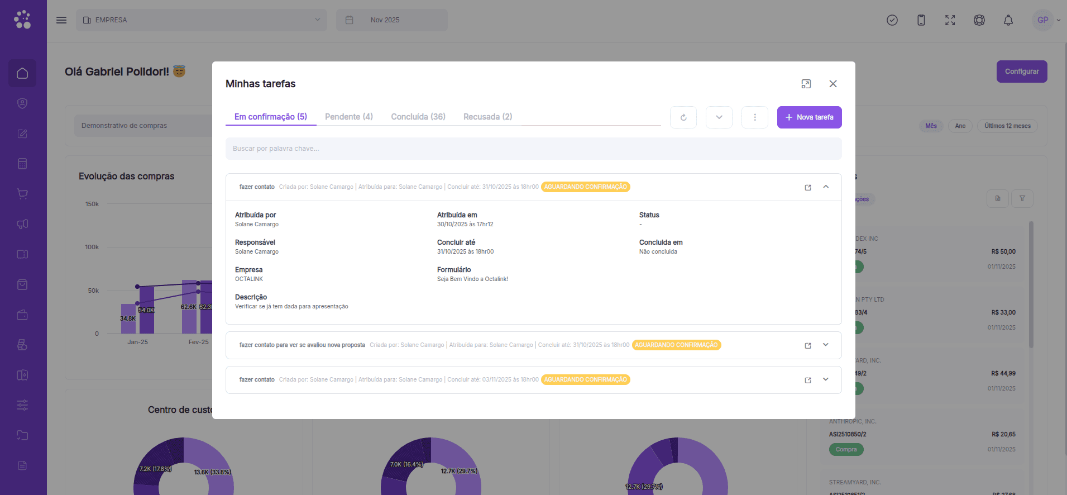Click the Configurar button
Screen dimensions: 1067x495
[x=1022, y=72]
